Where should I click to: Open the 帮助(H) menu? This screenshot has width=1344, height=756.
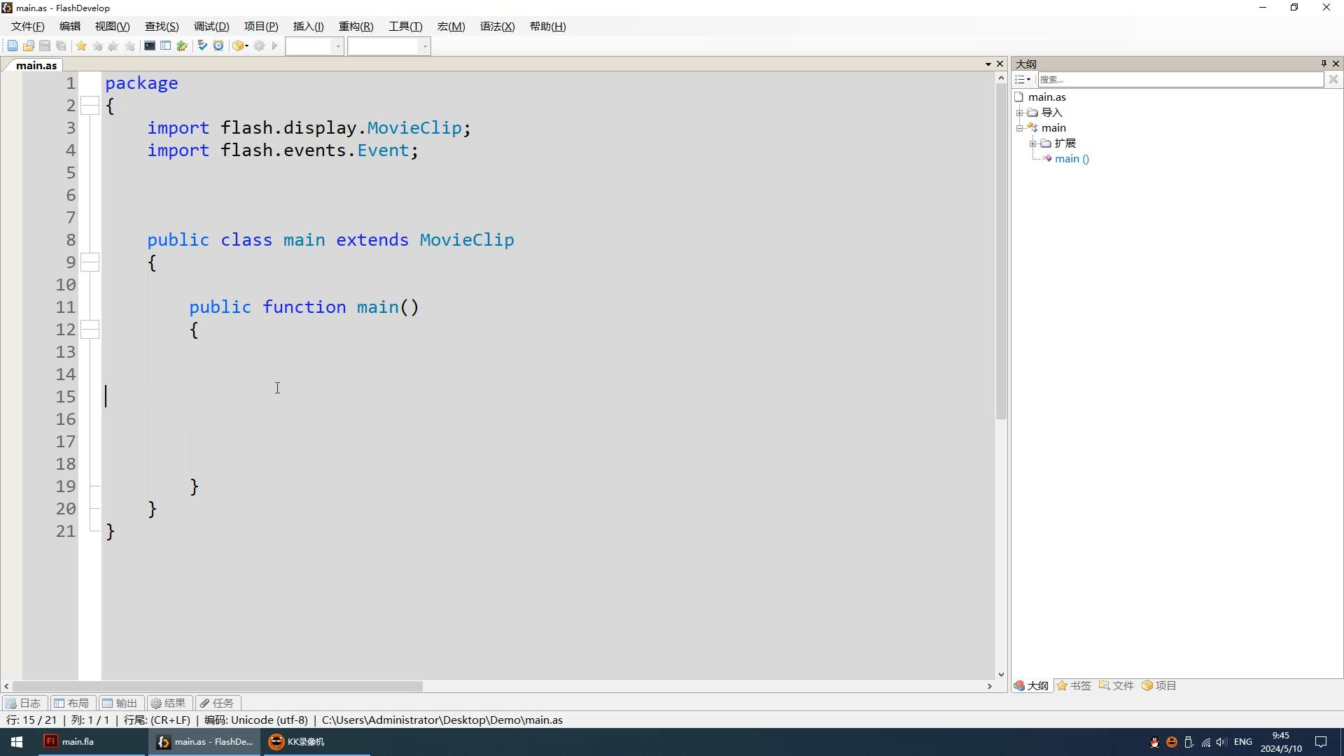click(x=548, y=27)
